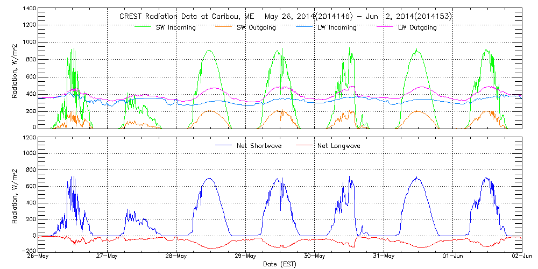
Task: Select the 01-Jun date tick label
Action: click(453, 257)
